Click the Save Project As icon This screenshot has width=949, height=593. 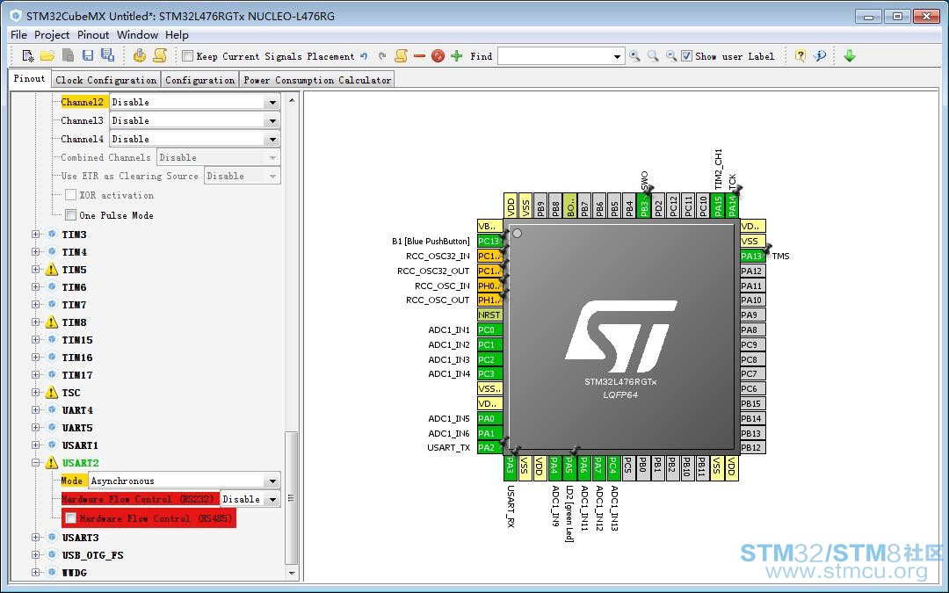(108, 55)
